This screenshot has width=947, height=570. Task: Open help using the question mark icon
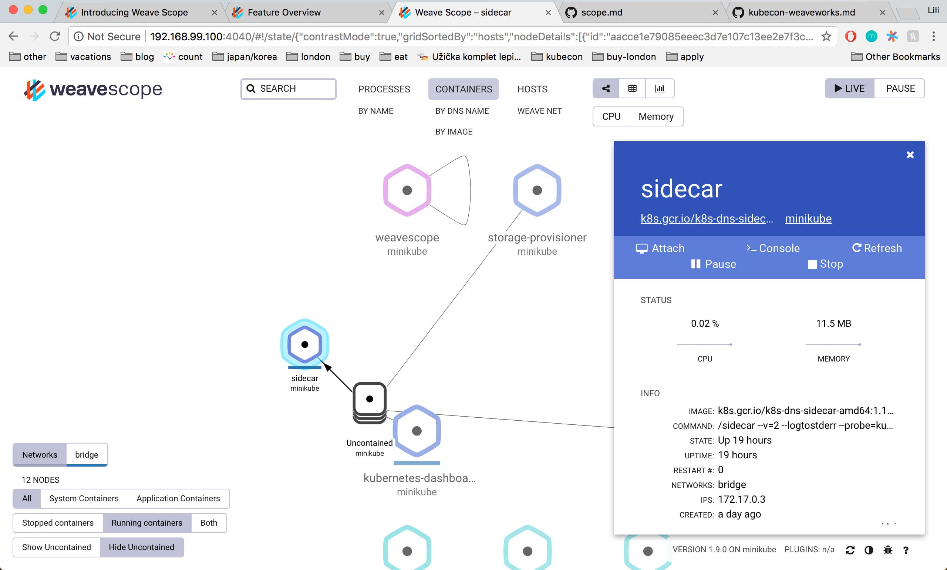click(x=906, y=550)
